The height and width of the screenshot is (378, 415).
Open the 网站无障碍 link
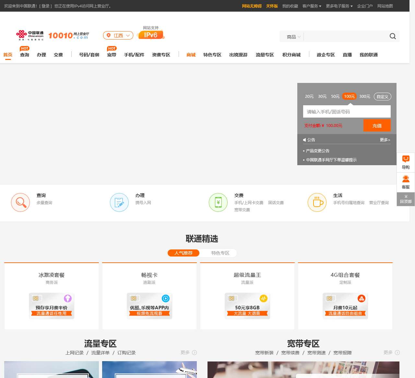[252, 6]
